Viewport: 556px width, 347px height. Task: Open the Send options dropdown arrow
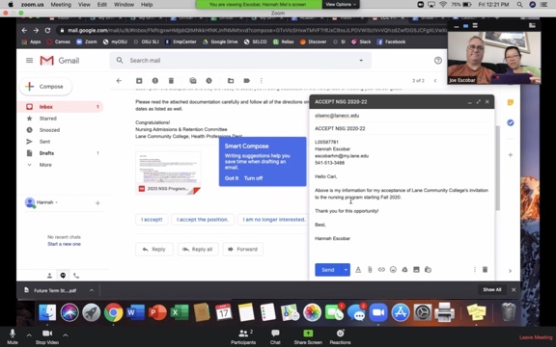click(346, 270)
